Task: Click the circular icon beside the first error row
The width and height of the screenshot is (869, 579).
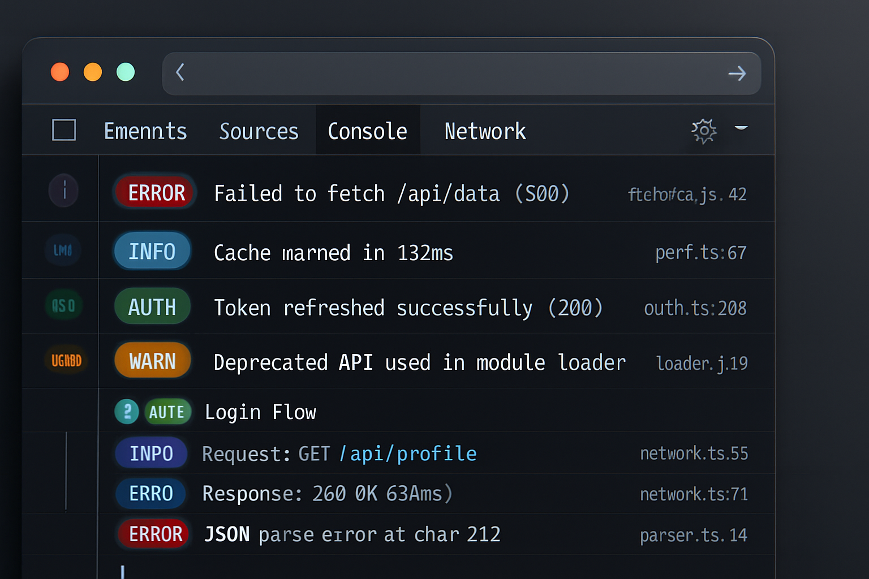Action: 63,190
